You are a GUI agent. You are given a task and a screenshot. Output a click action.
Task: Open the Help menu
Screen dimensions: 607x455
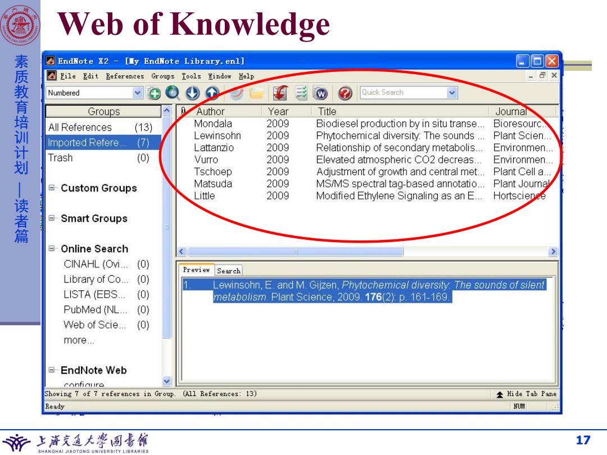[x=246, y=76]
